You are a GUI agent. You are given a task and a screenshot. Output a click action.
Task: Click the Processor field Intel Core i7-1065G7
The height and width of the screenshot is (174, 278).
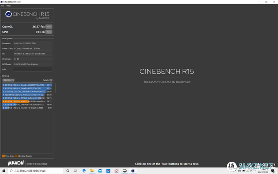tap(33, 43)
